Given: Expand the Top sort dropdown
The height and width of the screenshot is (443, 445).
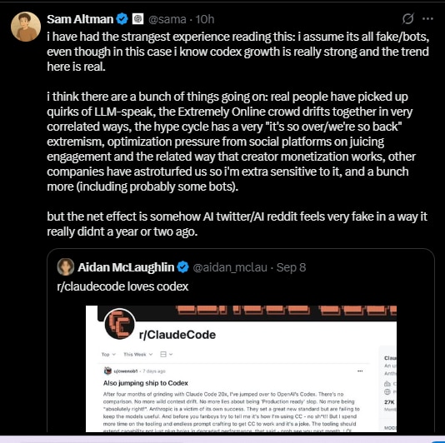Looking at the screenshot, I should pos(108,354).
